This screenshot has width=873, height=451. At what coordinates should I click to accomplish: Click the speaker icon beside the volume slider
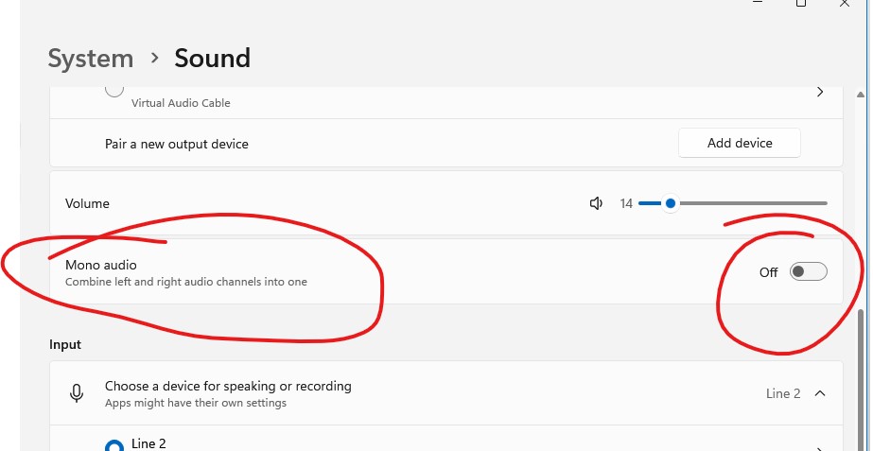596,203
